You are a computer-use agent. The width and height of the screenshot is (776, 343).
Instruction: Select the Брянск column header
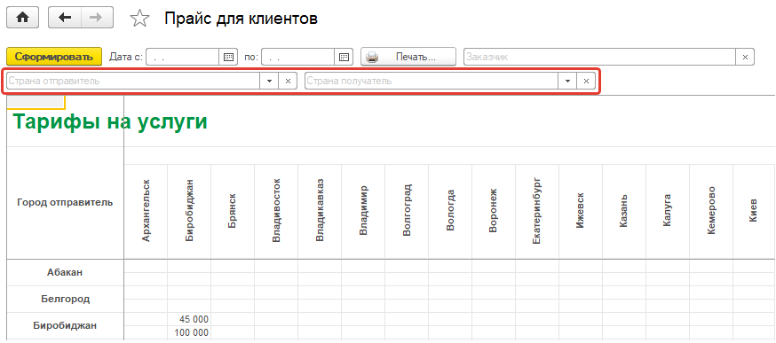[x=233, y=211]
